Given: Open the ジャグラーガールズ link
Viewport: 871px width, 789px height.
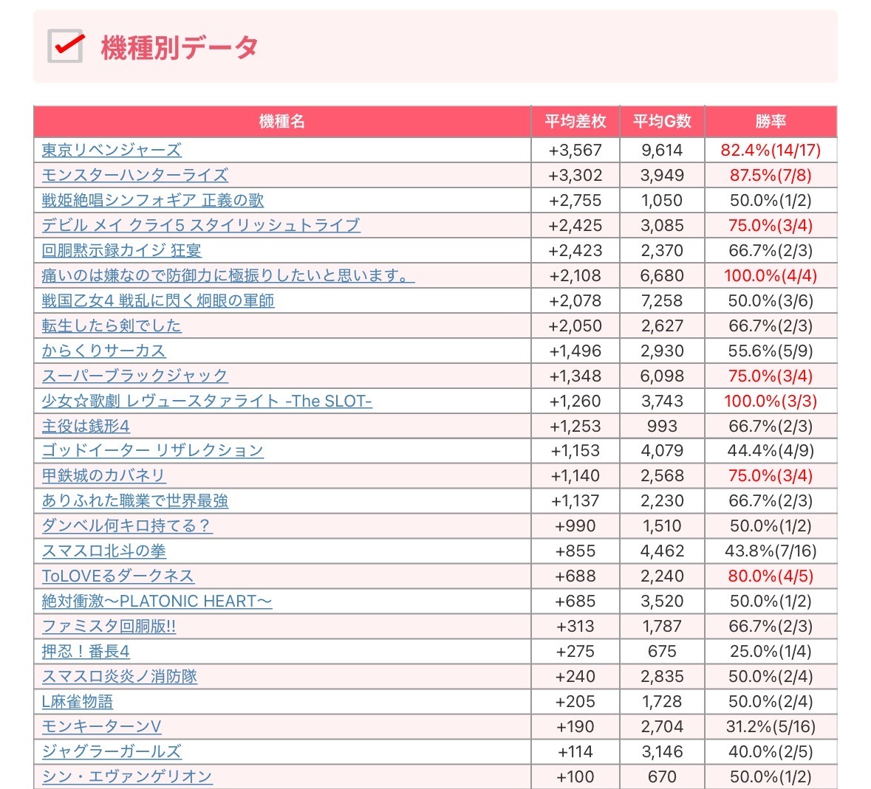Looking at the screenshot, I should (112, 751).
